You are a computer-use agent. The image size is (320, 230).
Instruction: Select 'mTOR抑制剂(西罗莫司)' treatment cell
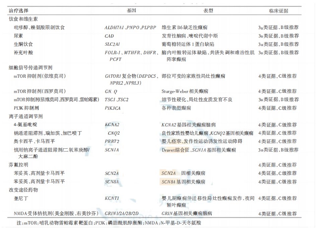[x=40, y=91]
